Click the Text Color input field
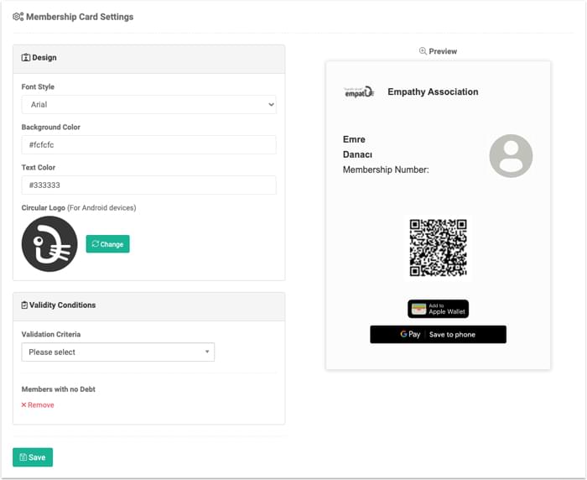 click(x=149, y=185)
